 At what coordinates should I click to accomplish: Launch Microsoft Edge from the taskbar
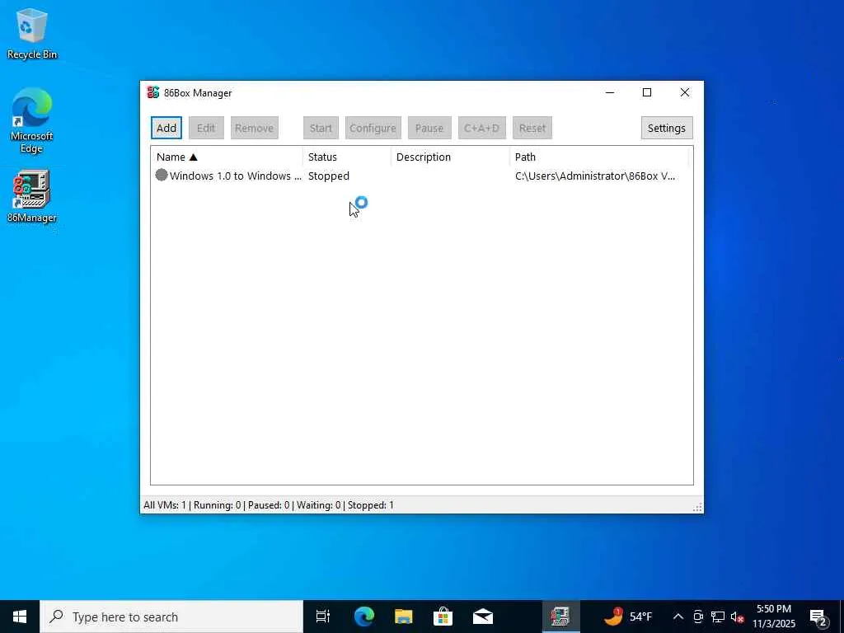(364, 617)
